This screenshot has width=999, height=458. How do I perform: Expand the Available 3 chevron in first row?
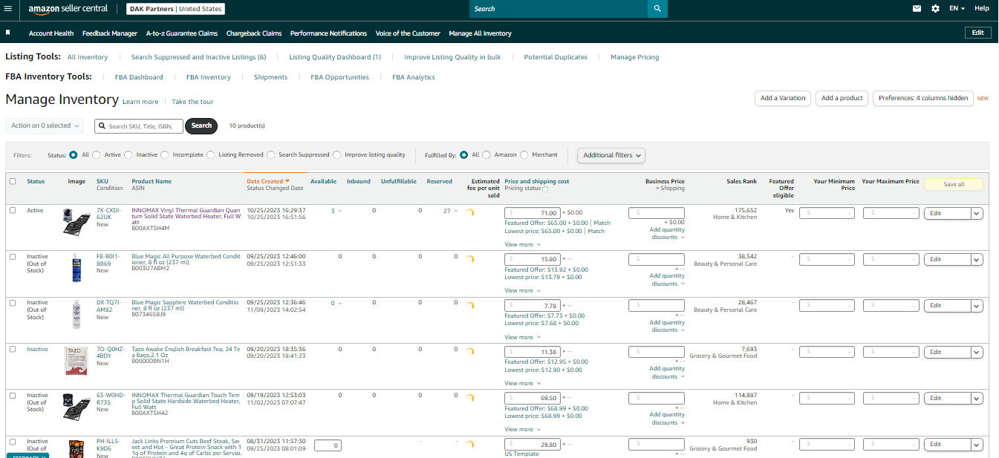coord(340,211)
